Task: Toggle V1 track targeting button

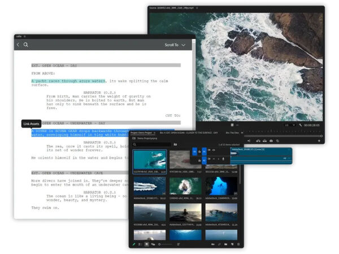Action: point(204,152)
